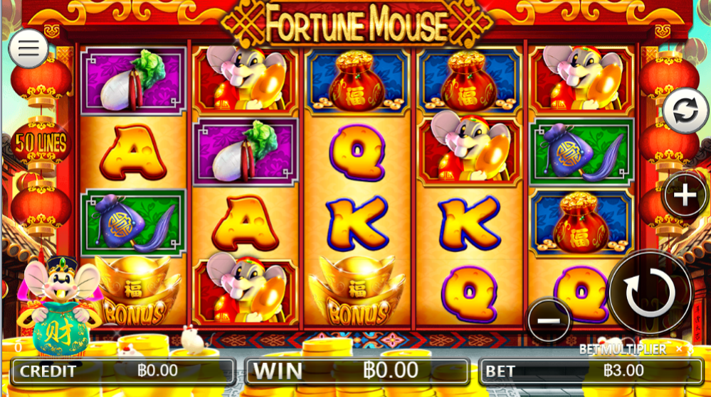Viewport: 711px width, 397px height.
Task: Click the mouse mascot holding the green bag
Action: [58, 307]
